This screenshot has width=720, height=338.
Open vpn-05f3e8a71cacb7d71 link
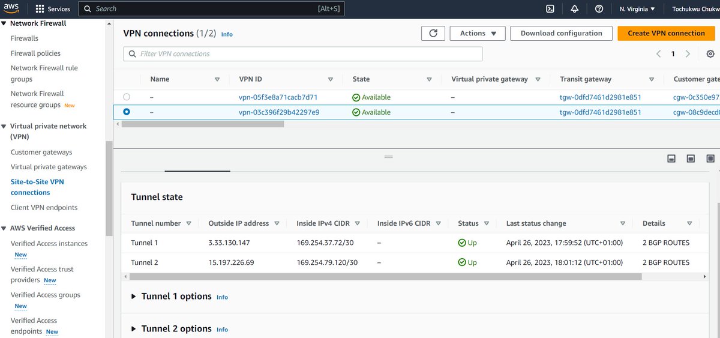click(x=278, y=97)
